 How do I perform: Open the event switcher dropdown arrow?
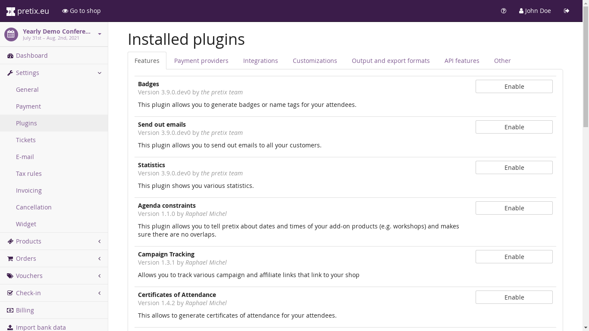[x=100, y=34]
